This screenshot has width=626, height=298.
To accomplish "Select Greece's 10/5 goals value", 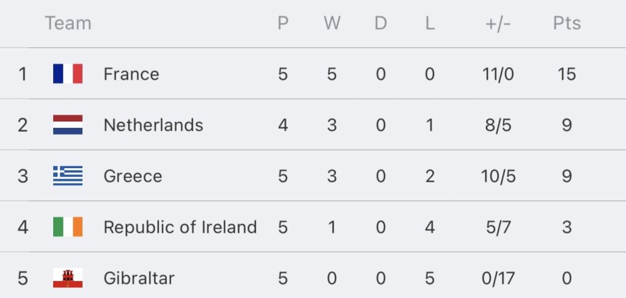I will [498, 176].
